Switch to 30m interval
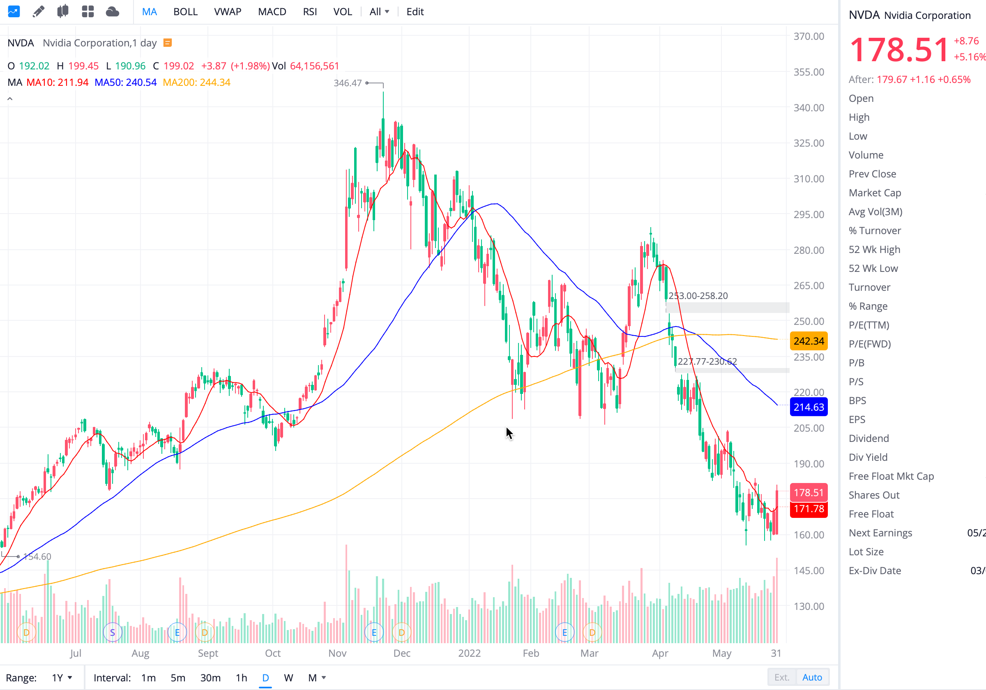 coord(210,678)
